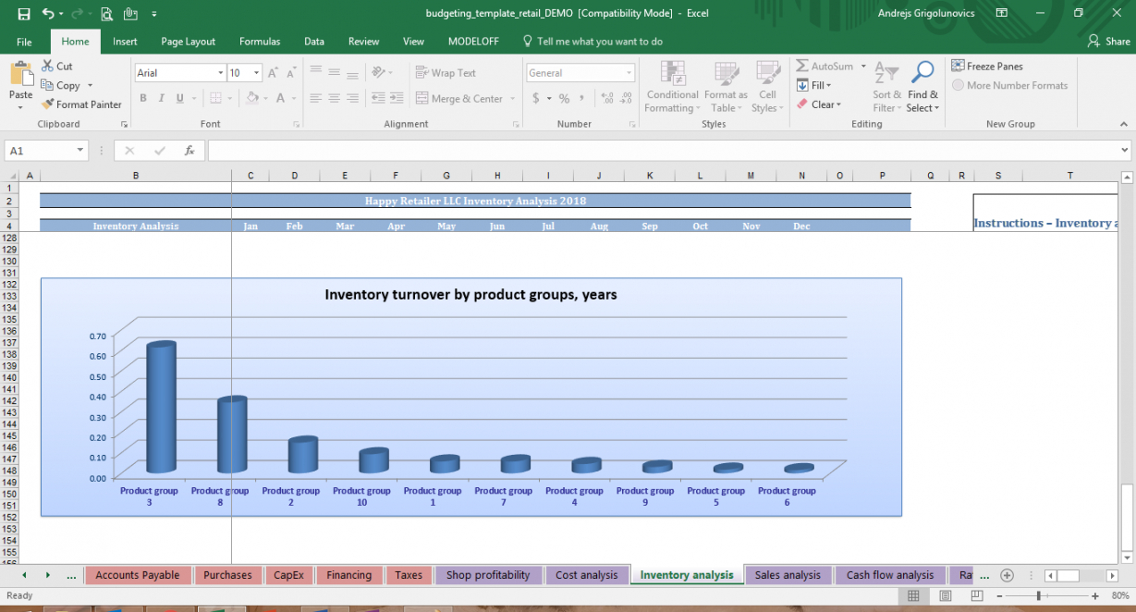Open the font size dropdown

point(257,73)
